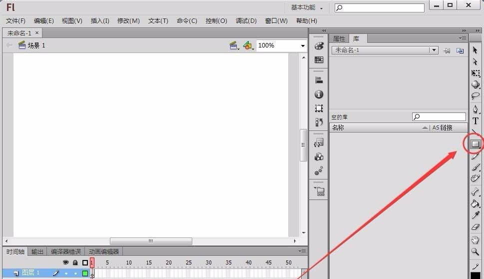
Task: Open the 窗口(W) menu
Action: click(x=276, y=20)
